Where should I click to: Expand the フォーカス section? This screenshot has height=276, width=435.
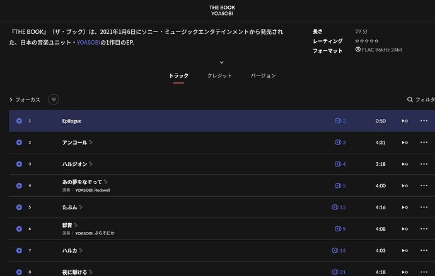[25, 99]
